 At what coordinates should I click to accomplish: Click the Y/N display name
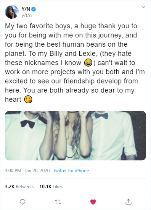[26, 9]
